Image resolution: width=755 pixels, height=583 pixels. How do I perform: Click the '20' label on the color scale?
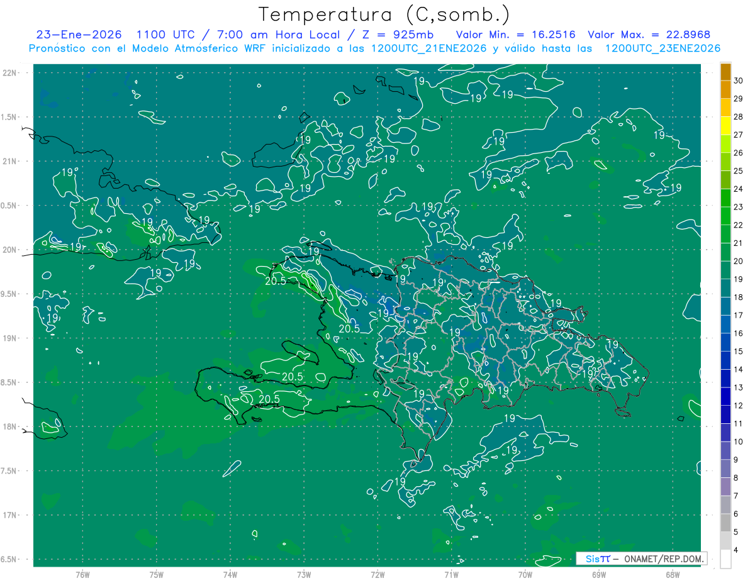(x=738, y=262)
